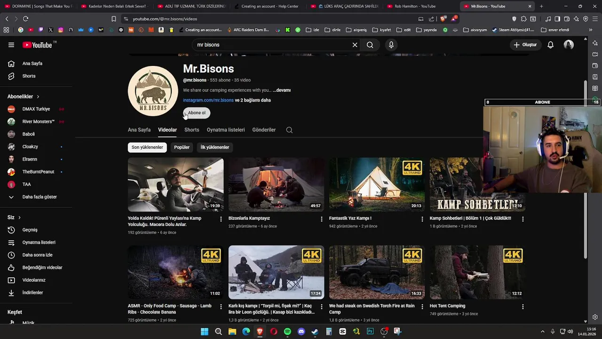602x339 pixels.
Task: Start voice search with the microphone
Action: (x=391, y=45)
